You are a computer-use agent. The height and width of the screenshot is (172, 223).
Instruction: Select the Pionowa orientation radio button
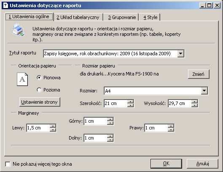click(x=39, y=78)
